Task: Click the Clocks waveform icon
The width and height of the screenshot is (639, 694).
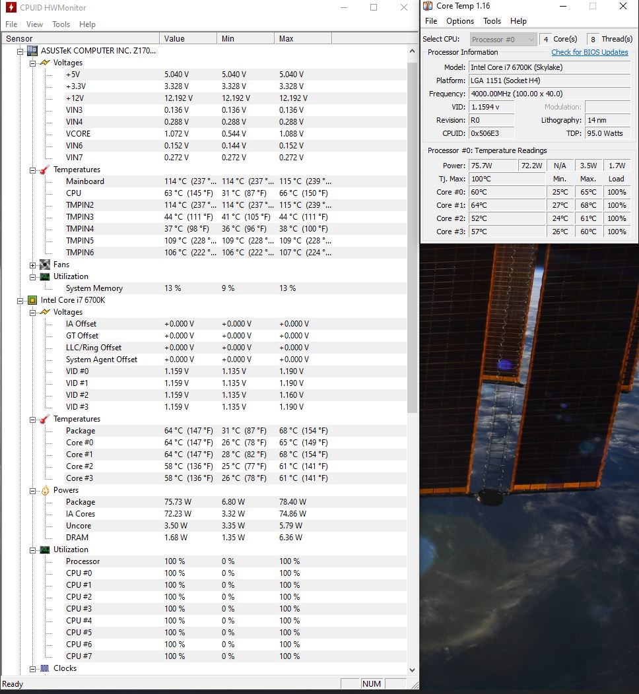Action: (x=45, y=668)
